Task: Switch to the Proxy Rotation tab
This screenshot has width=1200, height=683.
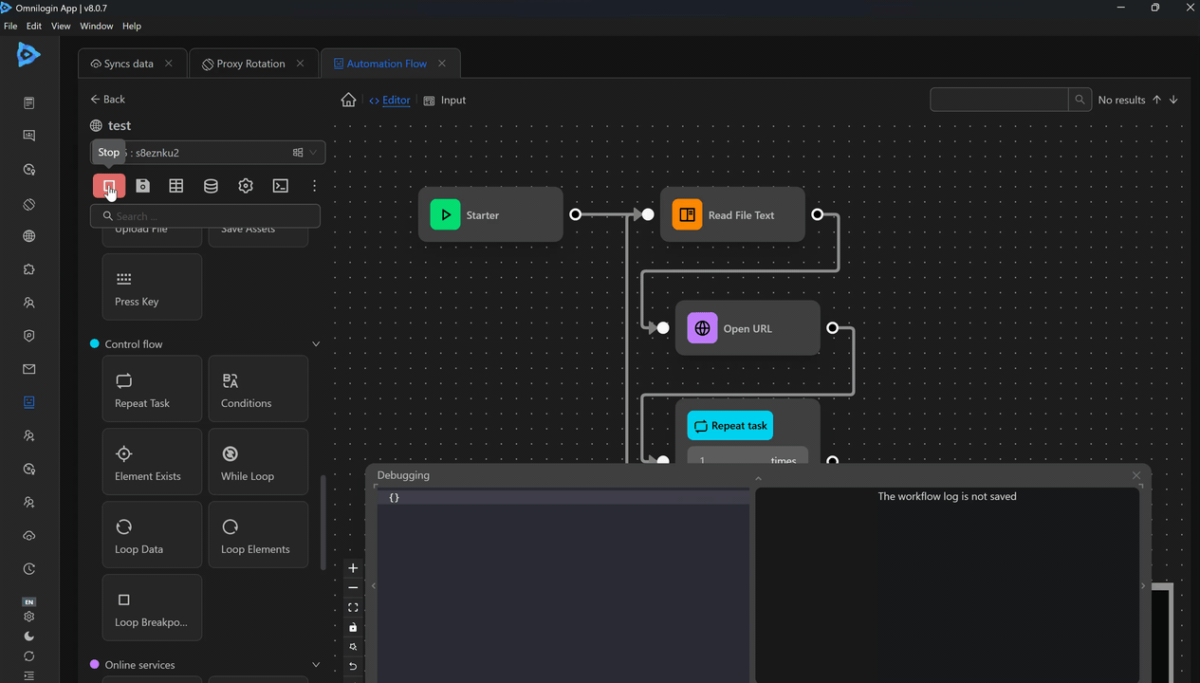Action: point(250,64)
